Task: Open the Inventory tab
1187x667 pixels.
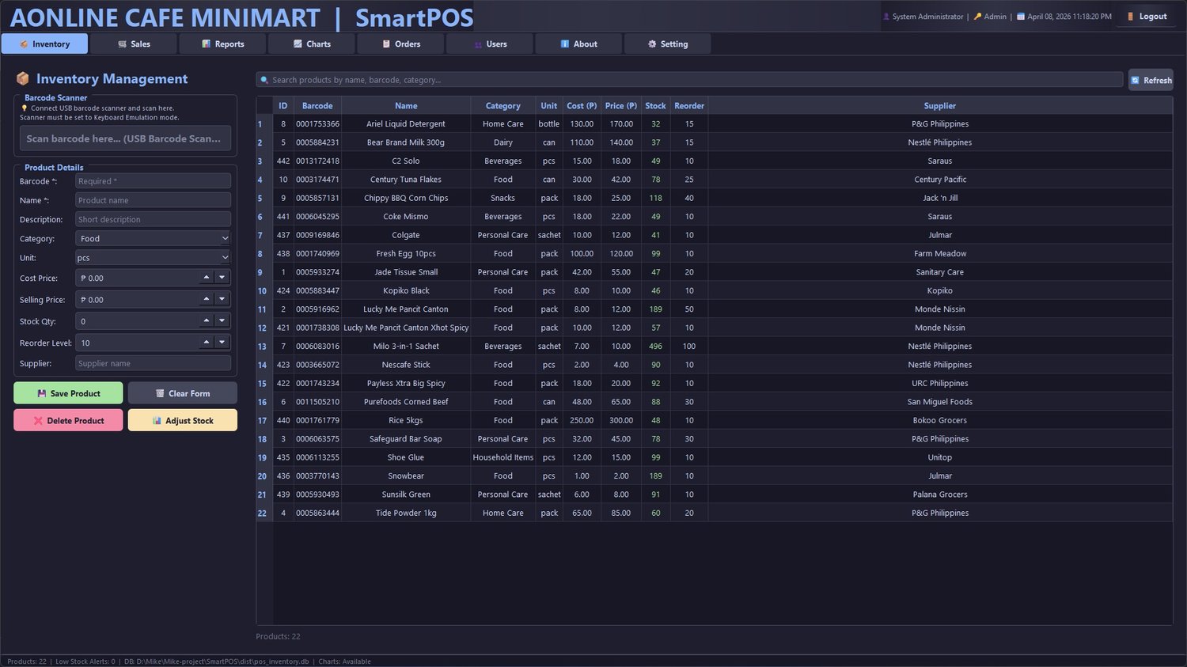Action: pos(44,44)
